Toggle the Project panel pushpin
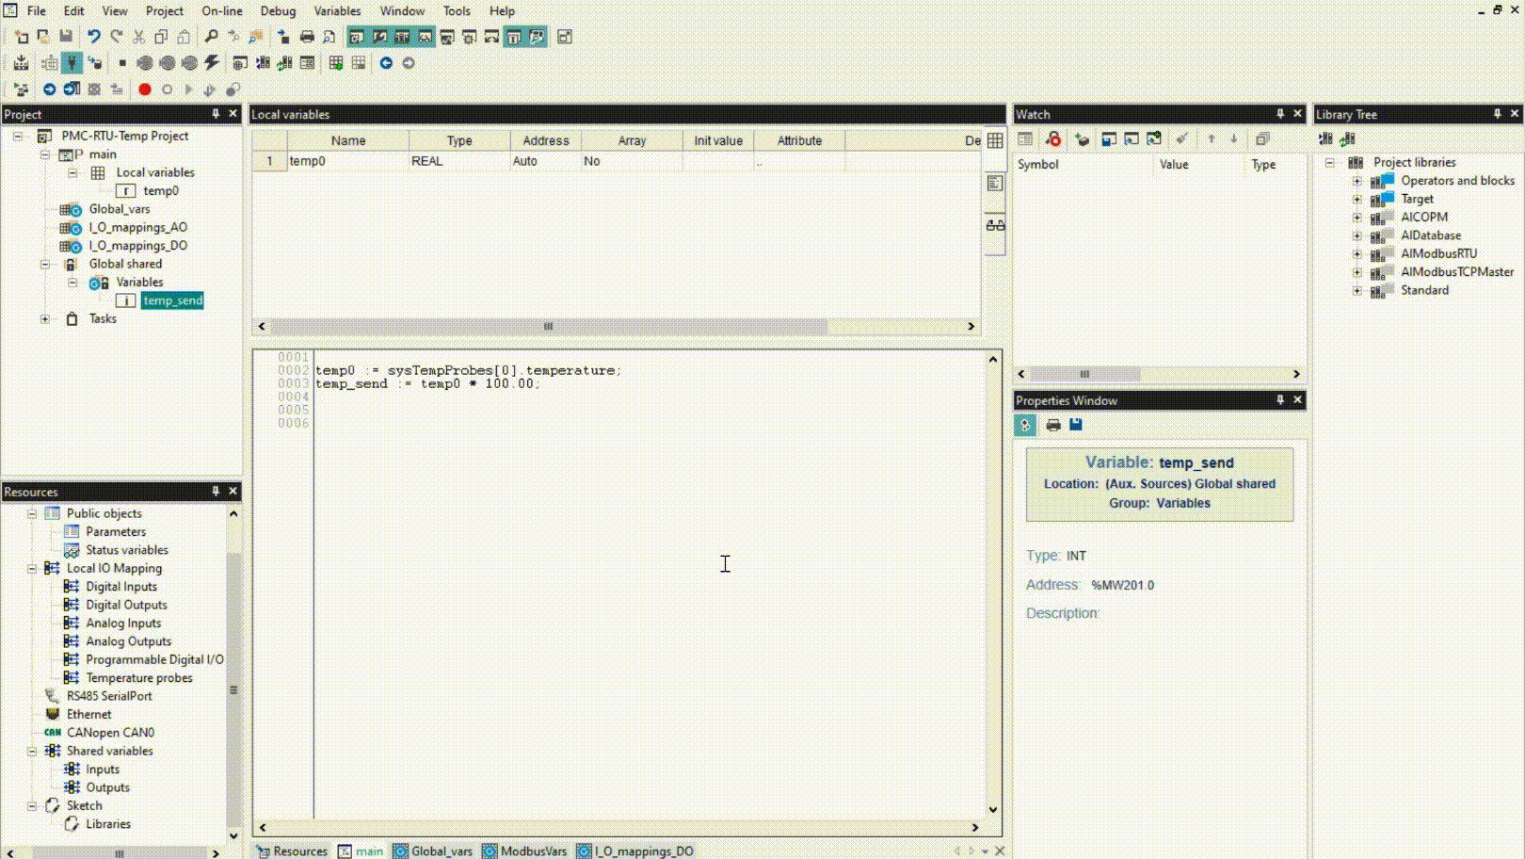 click(216, 114)
